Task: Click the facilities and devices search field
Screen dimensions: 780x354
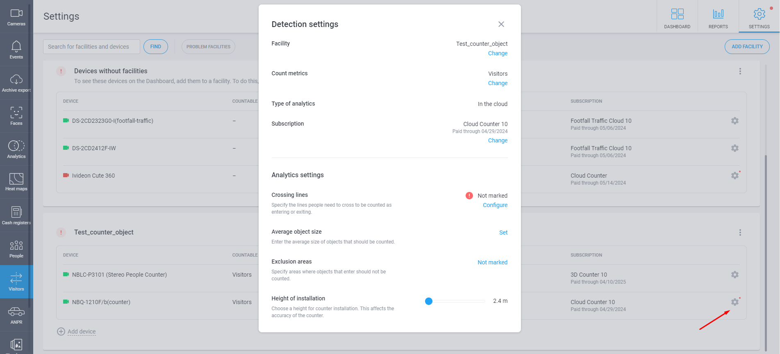Action: pyautogui.click(x=91, y=47)
